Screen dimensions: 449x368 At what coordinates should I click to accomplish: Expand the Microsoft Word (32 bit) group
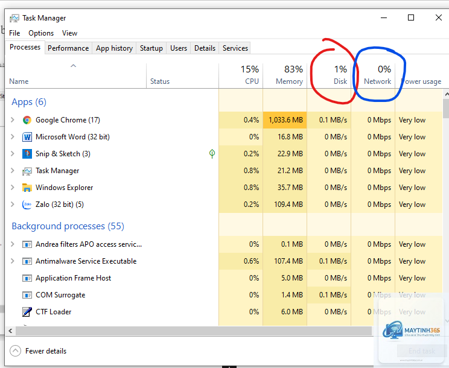point(12,137)
